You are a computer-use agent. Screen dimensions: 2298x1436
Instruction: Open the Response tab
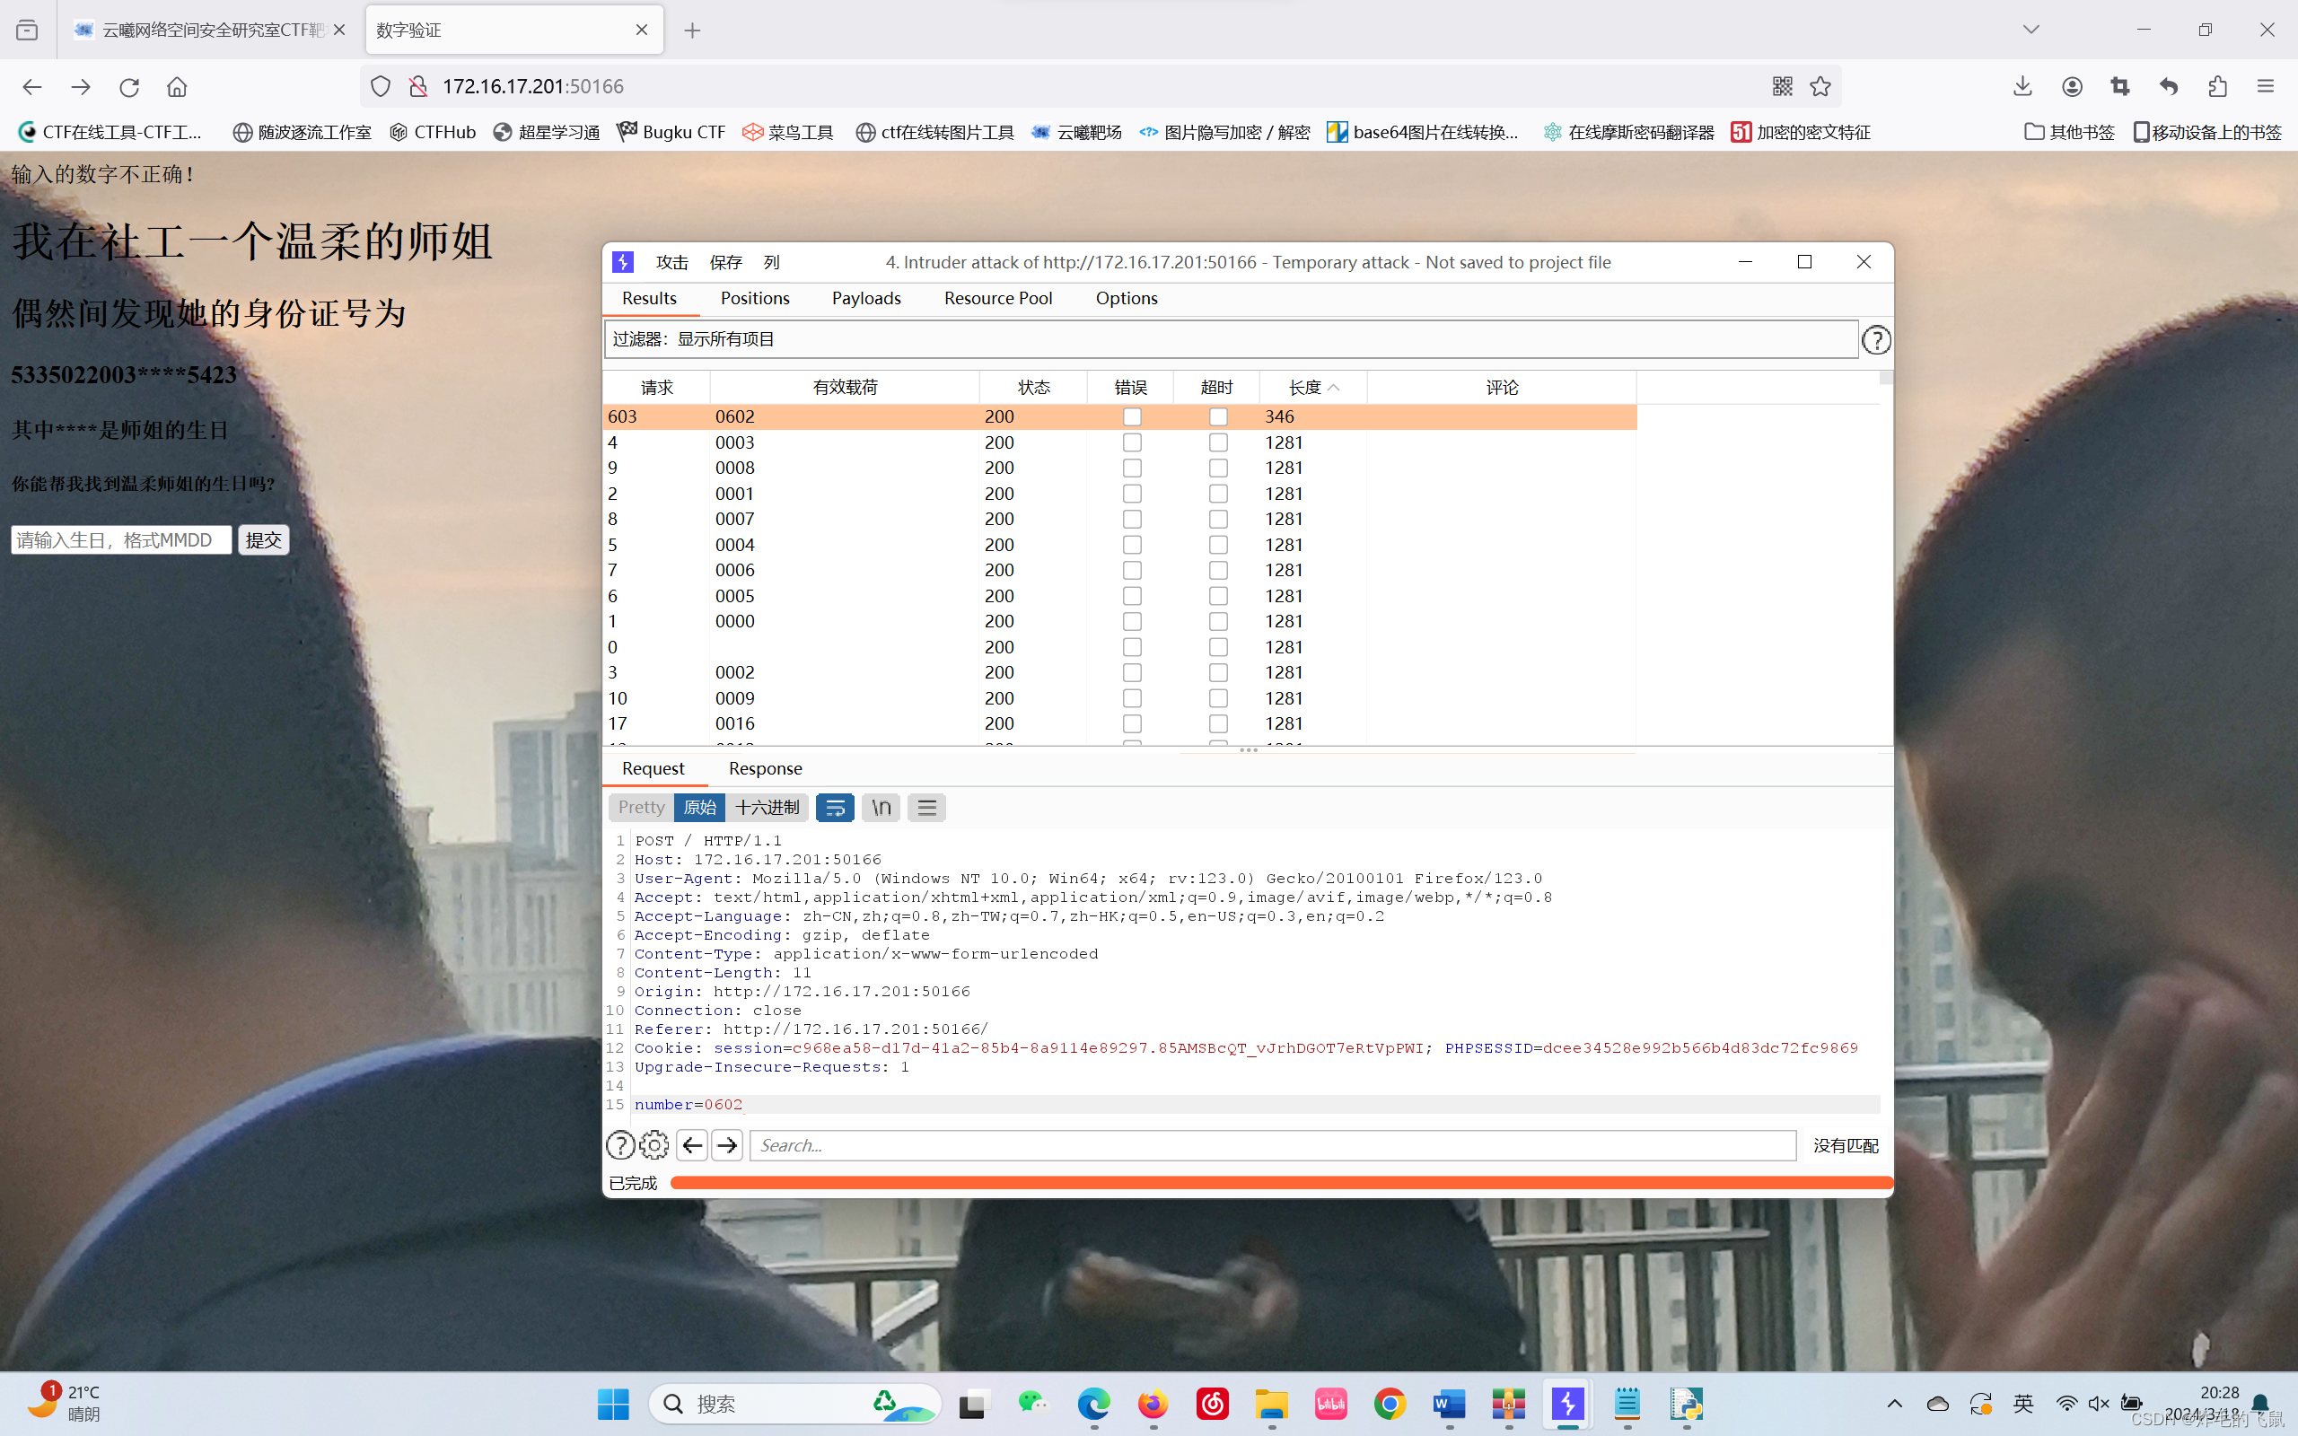765,768
